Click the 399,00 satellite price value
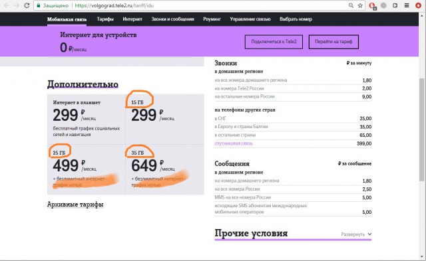This screenshot has height=261, width=426. (x=364, y=143)
